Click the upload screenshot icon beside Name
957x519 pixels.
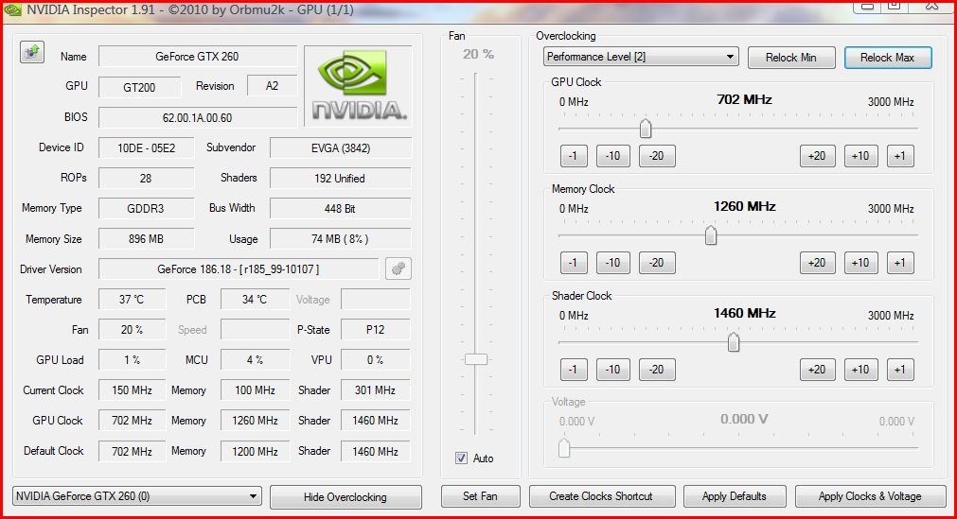point(32,52)
